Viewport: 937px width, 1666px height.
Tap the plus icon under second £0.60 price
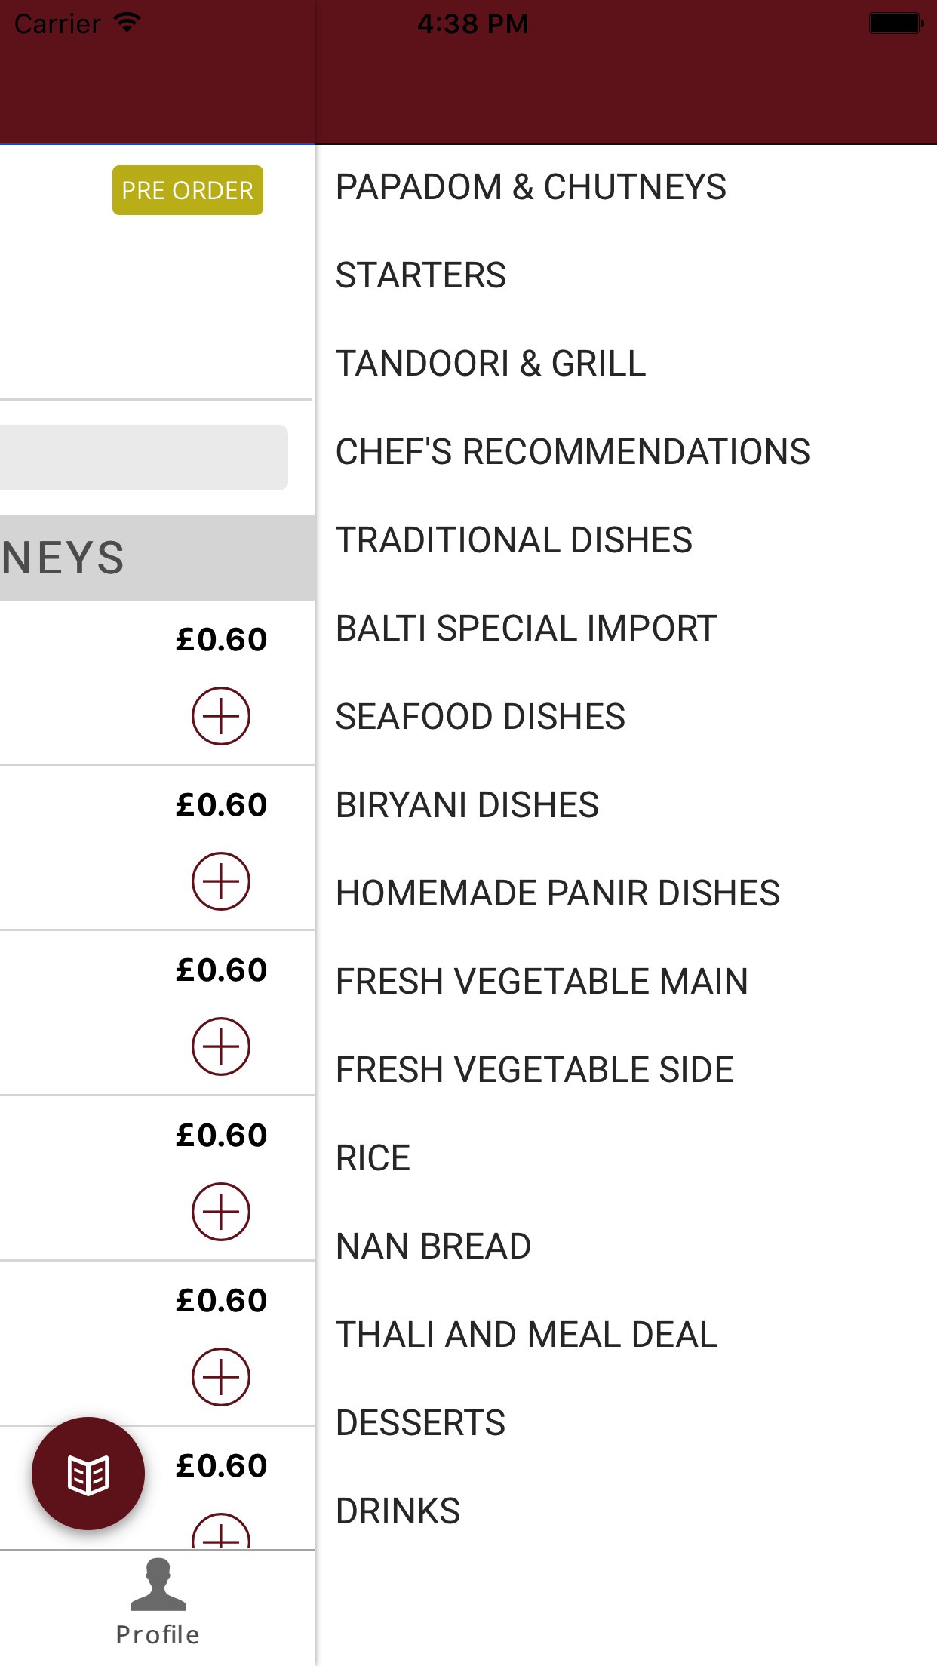pos(220,881)
